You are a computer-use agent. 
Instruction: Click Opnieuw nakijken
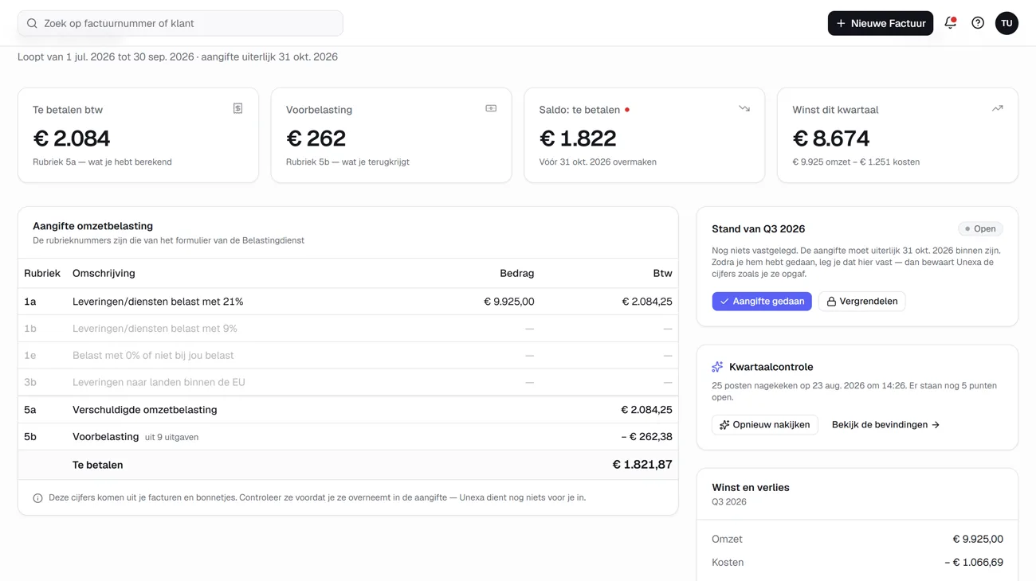(x=764, y=425)
